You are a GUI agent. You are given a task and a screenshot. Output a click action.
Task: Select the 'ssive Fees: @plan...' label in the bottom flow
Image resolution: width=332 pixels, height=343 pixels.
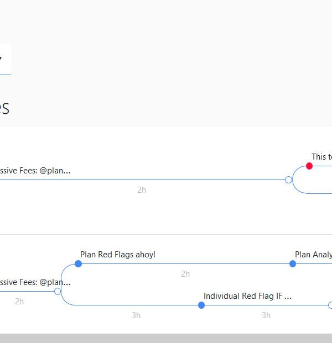(35, 282)
